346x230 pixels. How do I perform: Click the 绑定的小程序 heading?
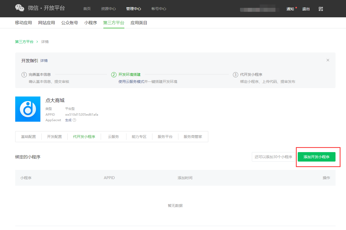[x=28, y=157]
